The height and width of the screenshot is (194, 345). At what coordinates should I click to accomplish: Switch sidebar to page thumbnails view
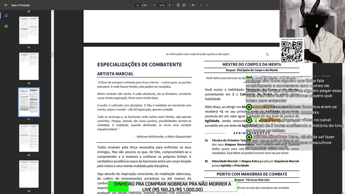(6, 15)
